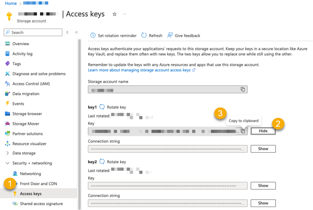Expand the Data storage section
This screenshot has height=210, width=313.
[7, 153]
